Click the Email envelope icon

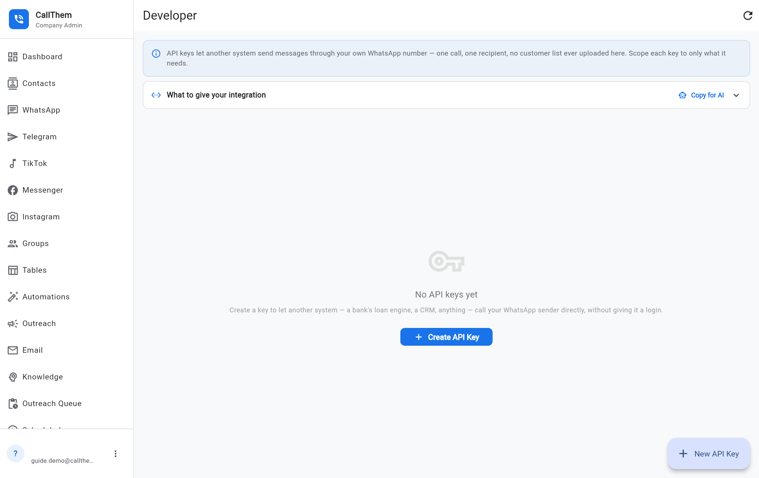[x=13, y=350]
